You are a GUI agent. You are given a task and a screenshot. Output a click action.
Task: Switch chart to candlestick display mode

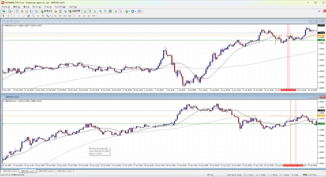pyautogui.click(x=90, y=11)
